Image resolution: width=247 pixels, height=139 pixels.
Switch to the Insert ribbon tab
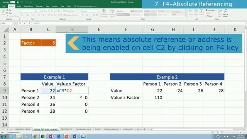point(19,6)
